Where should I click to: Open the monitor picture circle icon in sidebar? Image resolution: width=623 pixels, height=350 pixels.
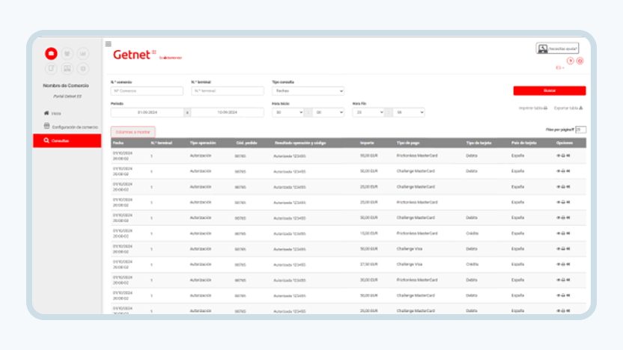67,68
